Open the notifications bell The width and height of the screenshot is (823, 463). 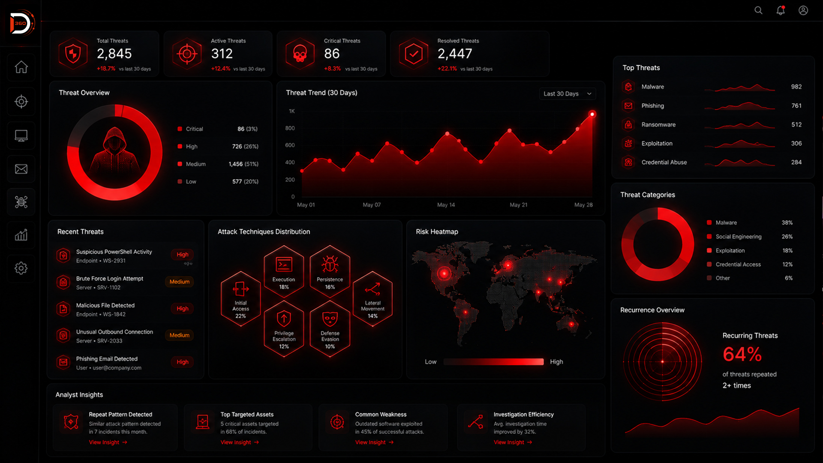click(x=781, y=10)
